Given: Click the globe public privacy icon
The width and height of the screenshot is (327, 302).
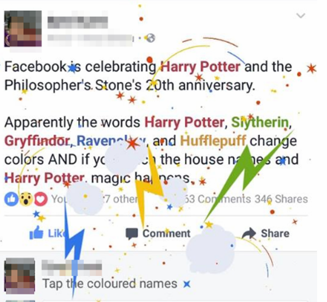Looking at the screenshot, I should point(150,38).
